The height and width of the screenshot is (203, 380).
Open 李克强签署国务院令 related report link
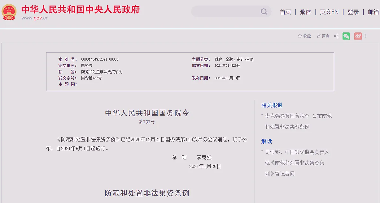(298, 121)
